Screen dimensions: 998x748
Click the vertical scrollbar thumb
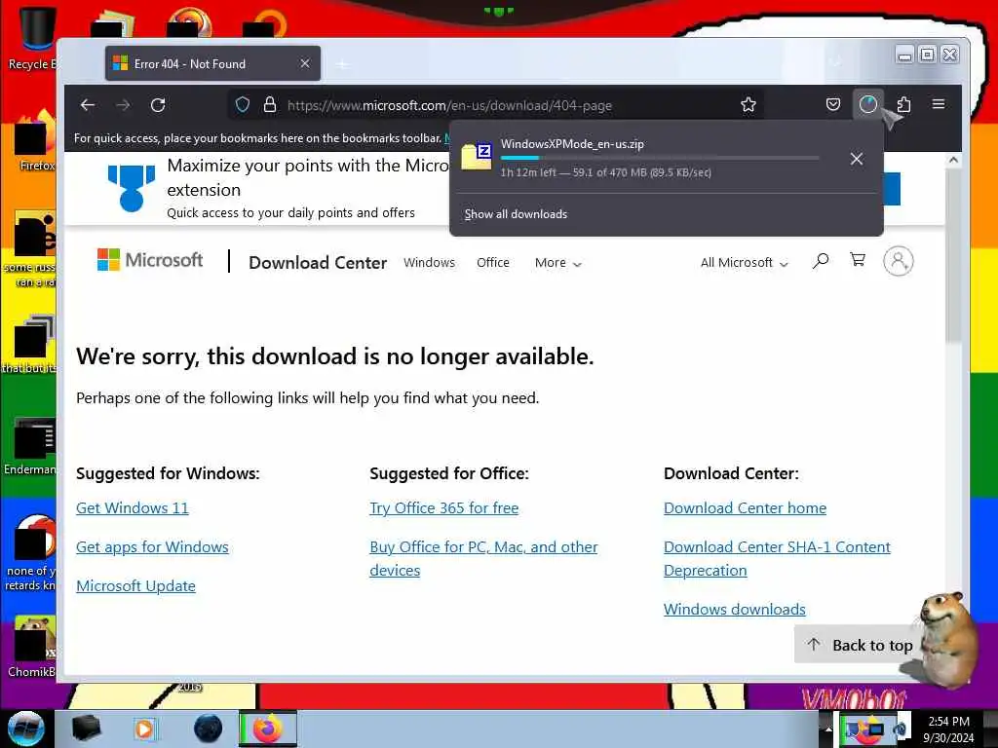953,257
